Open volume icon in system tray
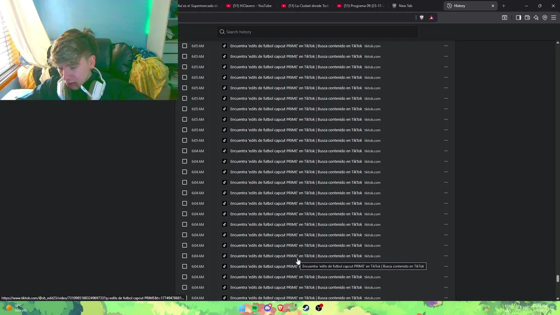The width and height of the screenshot is (560, 315). pyautogui.click(x=525, y=308)
